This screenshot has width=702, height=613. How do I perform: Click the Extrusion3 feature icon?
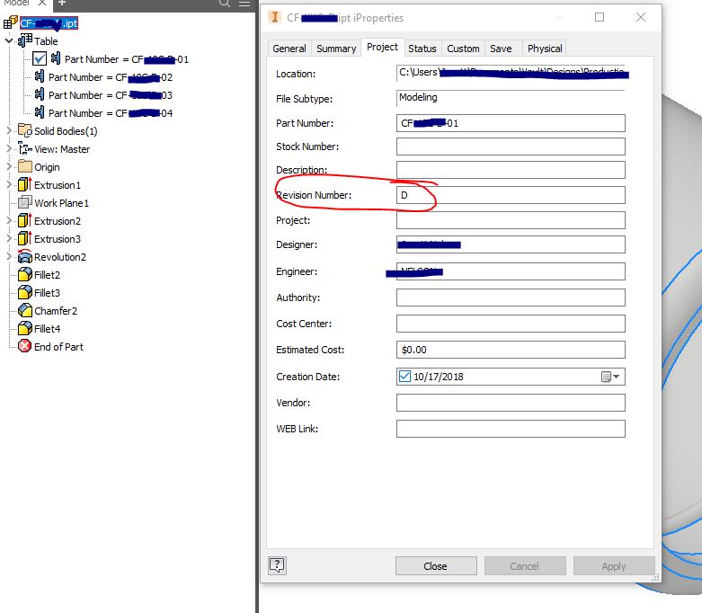point(24,238)
